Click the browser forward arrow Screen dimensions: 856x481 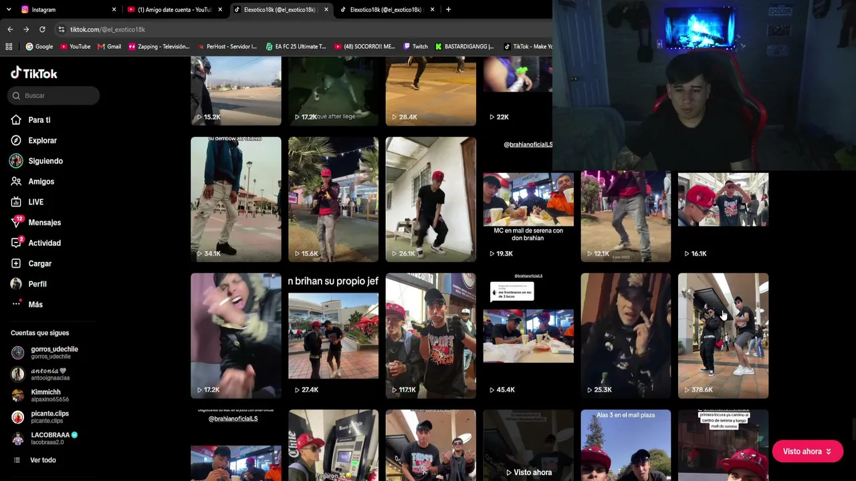26,29
